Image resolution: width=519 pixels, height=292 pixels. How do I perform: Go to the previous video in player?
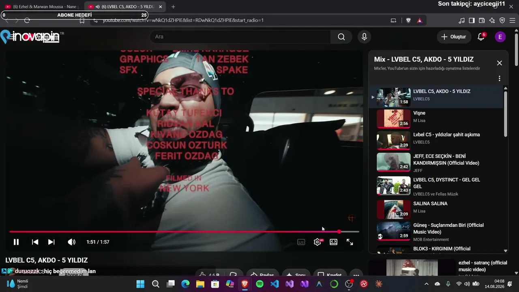[x=35, y=242]
